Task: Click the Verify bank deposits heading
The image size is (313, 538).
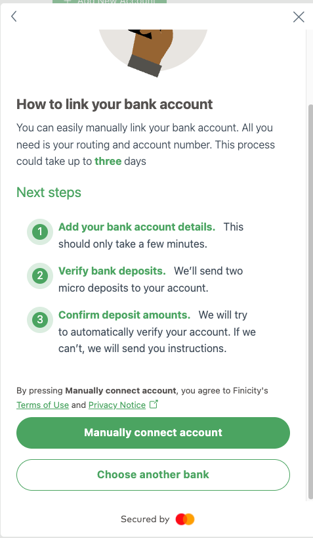Action: [112, 271]
